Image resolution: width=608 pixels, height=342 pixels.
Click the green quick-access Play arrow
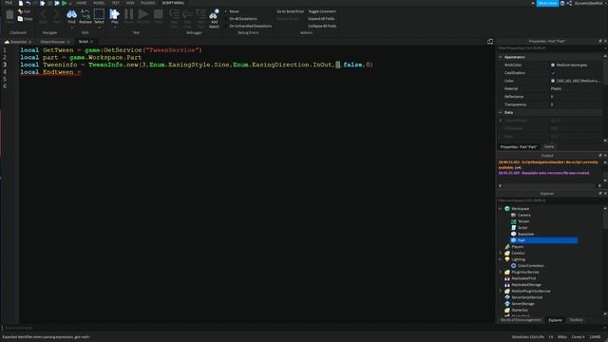click(x=65, y=3)
